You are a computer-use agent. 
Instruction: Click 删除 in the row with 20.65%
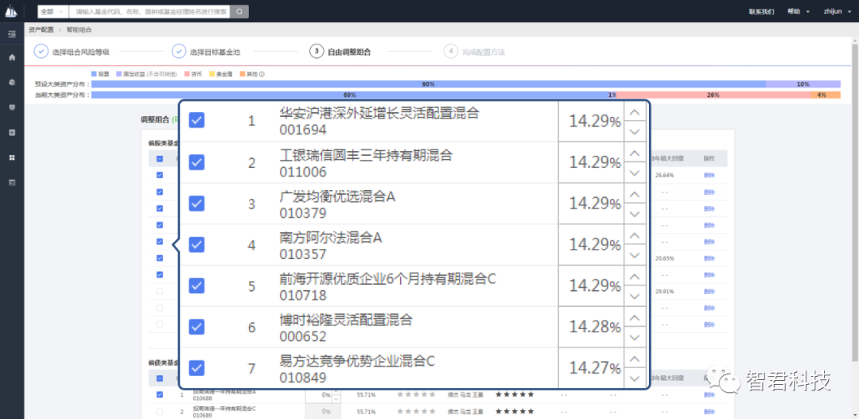pos(709,258)
